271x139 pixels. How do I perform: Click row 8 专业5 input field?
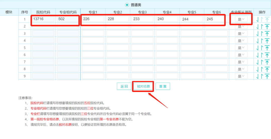192,69
